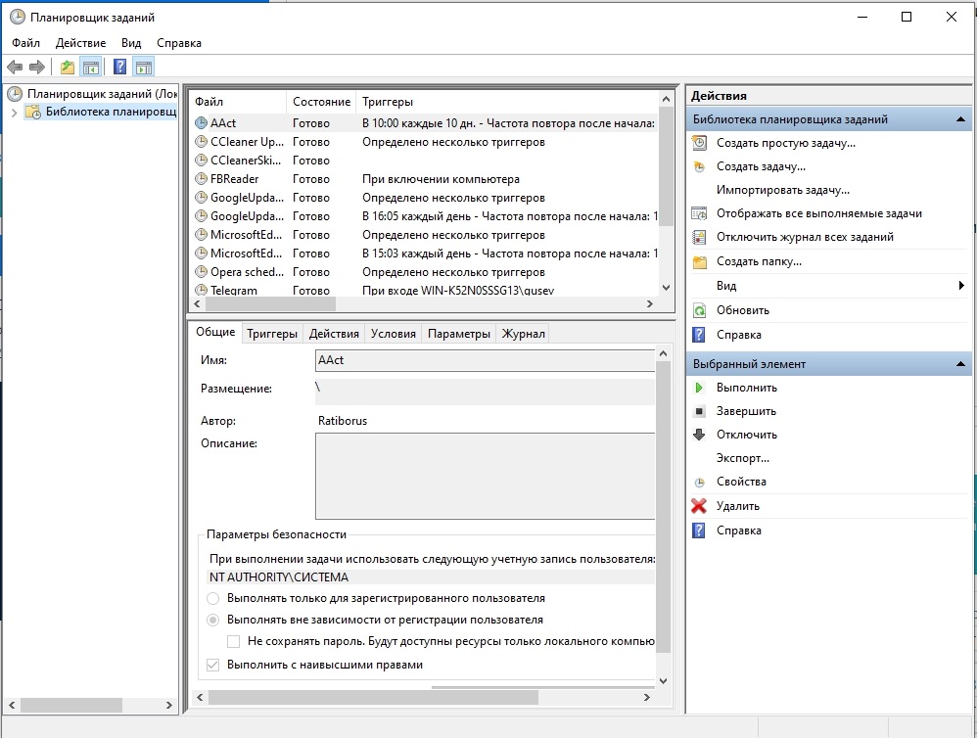Click inside the Описание text area

point(485,477)
